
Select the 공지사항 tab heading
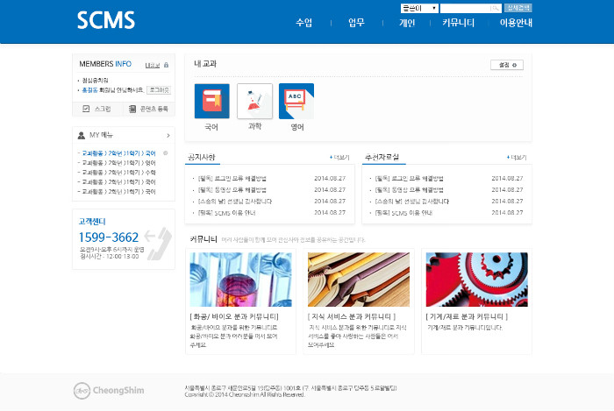(202, 157)
